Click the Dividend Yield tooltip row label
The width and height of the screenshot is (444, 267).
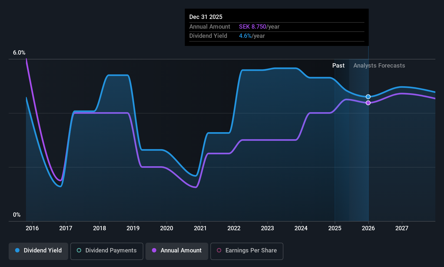click(208, 36)
